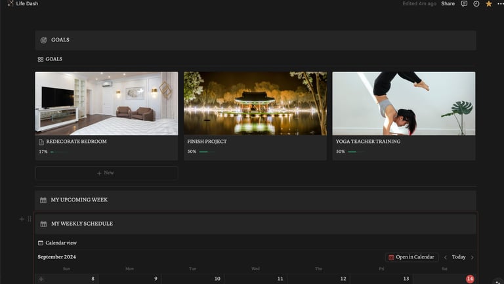Go to next week with right chevron
The width and height of the screenshot is (504, 284).
click(472, 257)
